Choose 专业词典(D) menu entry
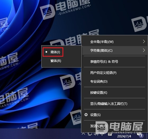 pos(114,82)
